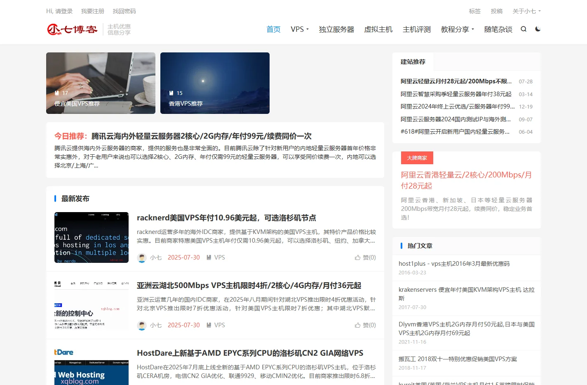
Task: Open 主机评测 navigation item
Action: coord(417,29)
